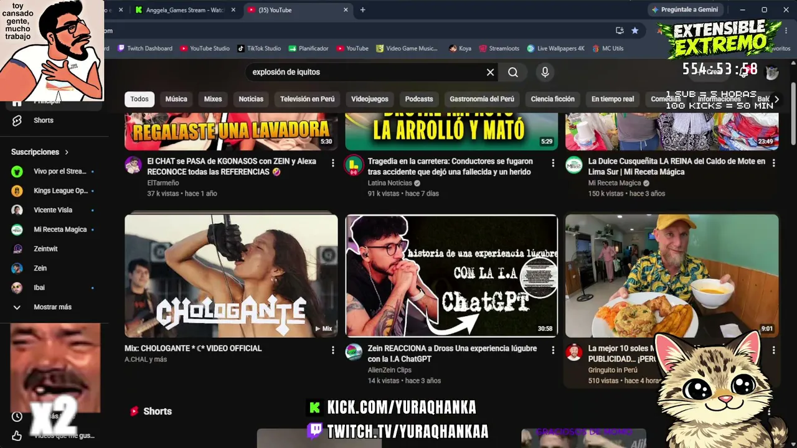Image resolution: width=797 pixels, height=448 pixels.
Task: Open video title 'Mix: CHOLOGANTE VIDEO OFFICIAL'
Action: click(193, 348)
